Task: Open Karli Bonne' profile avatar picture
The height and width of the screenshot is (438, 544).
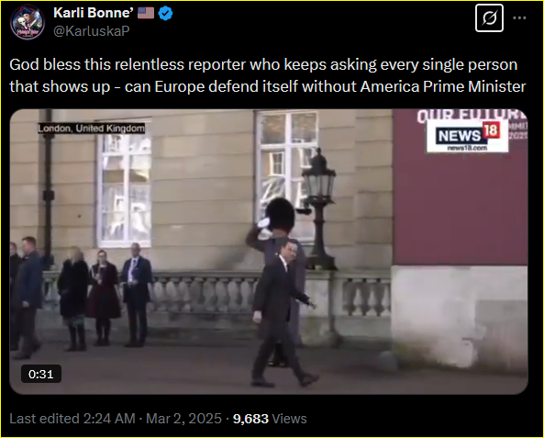Action: pos(28,22)
